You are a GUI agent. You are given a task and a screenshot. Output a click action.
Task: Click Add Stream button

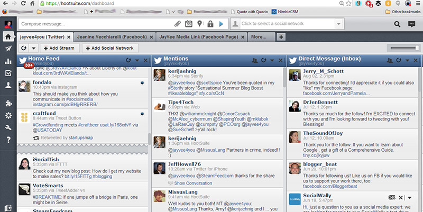click(59, 48)
